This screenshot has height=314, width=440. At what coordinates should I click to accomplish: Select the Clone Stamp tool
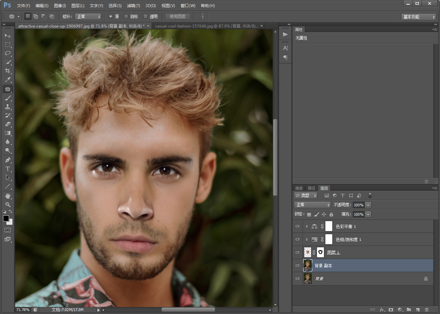pos(7,106)
